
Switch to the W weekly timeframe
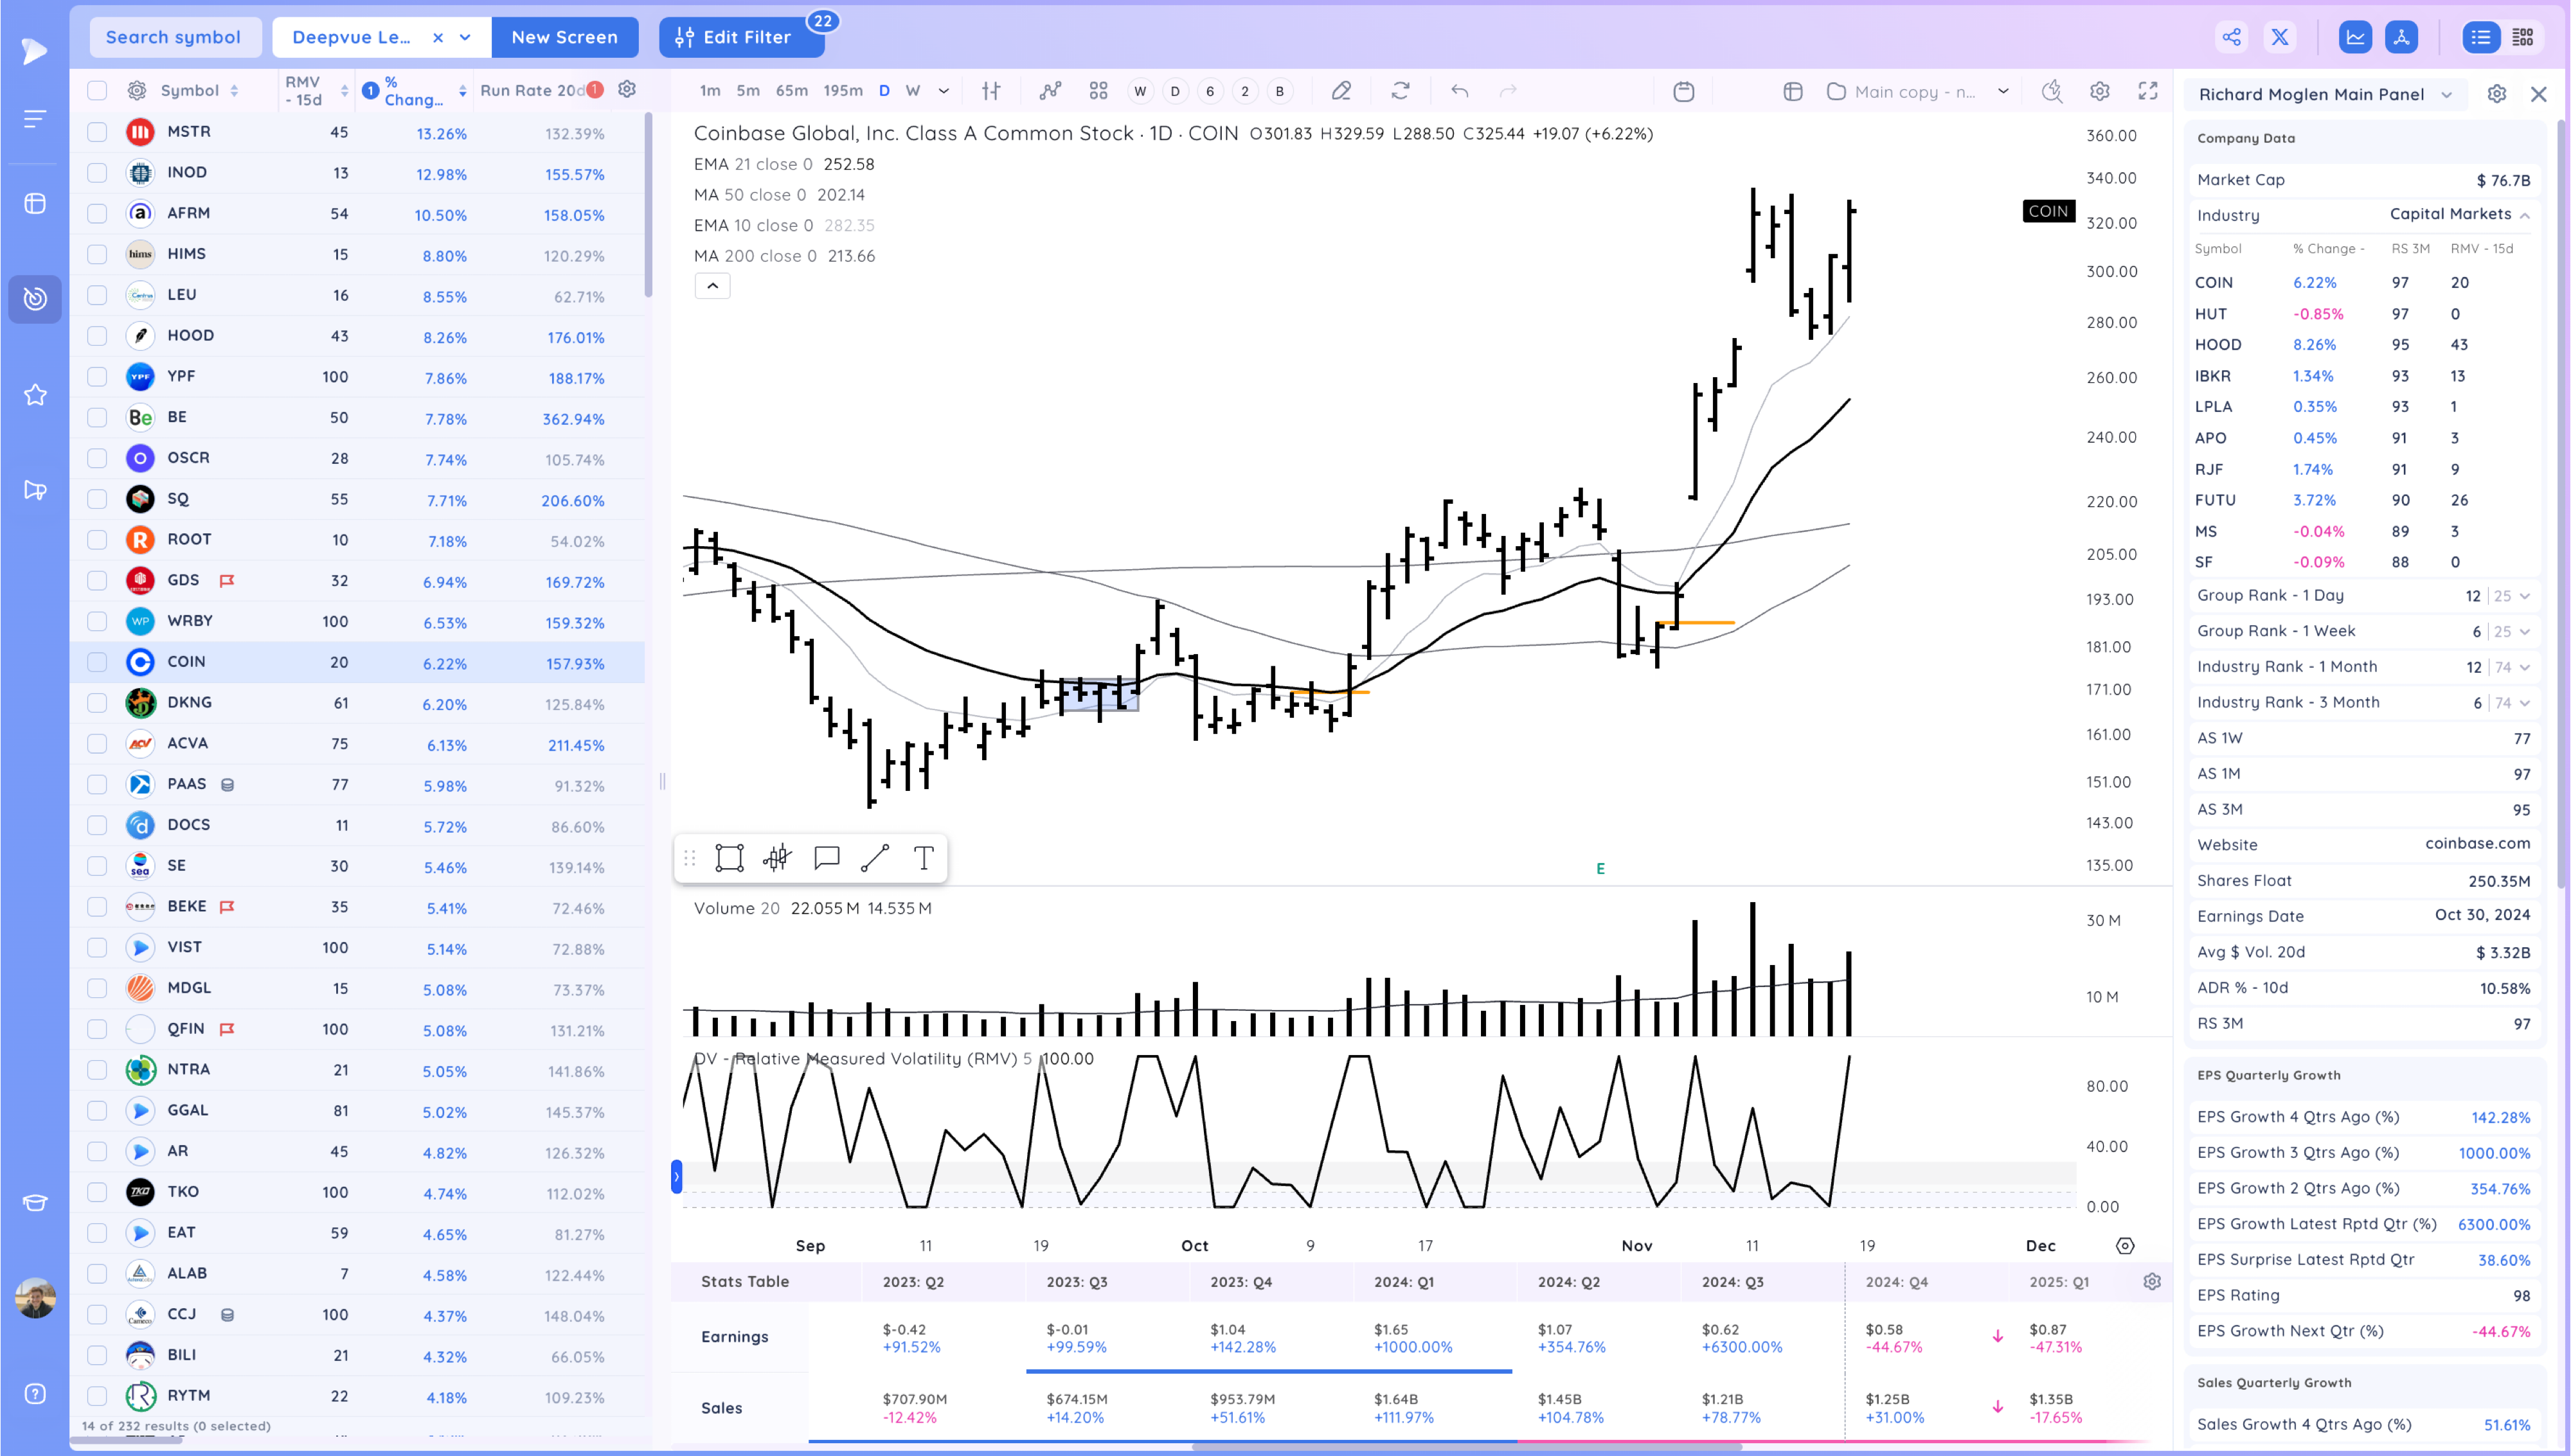[x=912, y=91]
